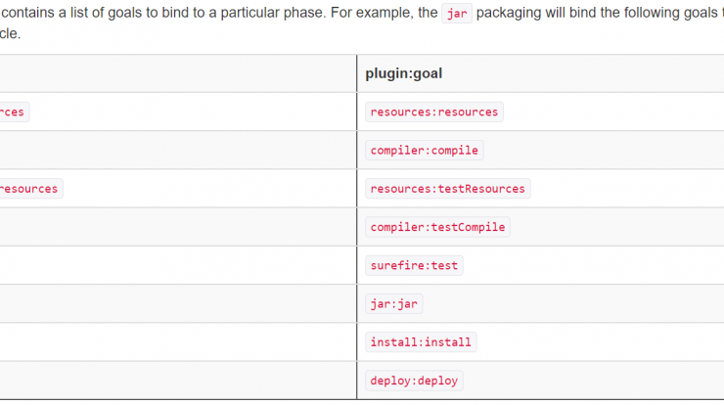Select the compiler:compile goal text
Screen dimensions: 724x405
coord(424,151)
